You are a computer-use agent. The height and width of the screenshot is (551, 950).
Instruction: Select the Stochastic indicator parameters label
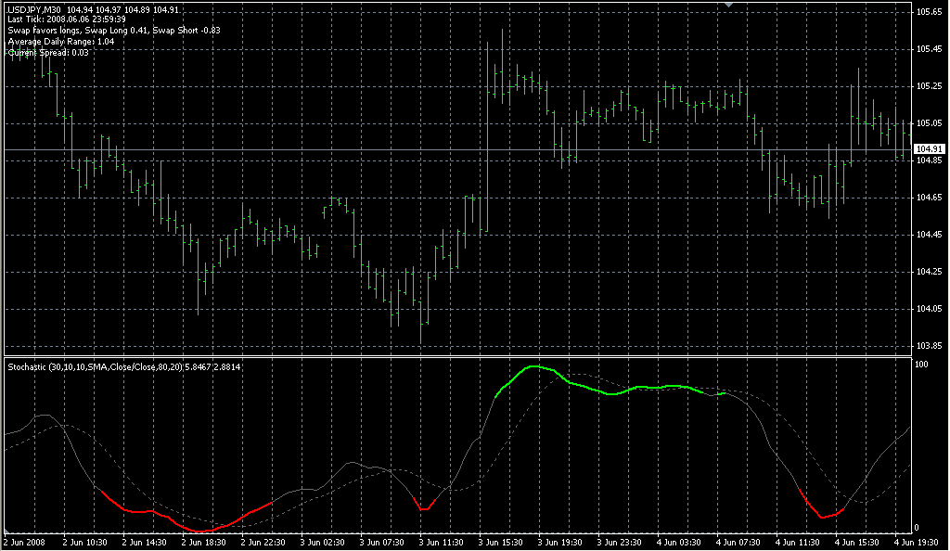point(124,367)
